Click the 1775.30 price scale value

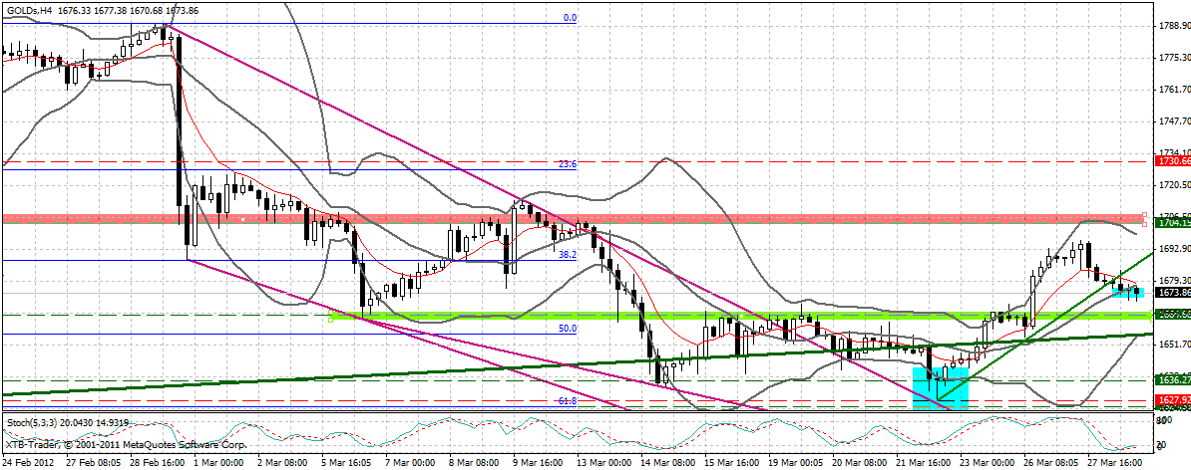click(1173, 58)
